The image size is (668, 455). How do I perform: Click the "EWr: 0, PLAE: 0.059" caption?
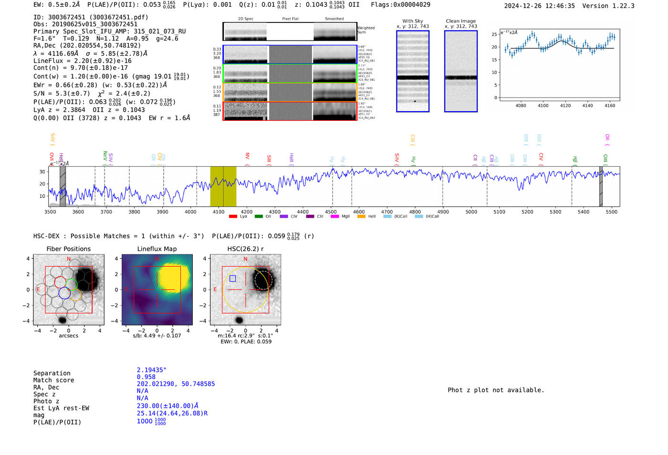pos(246,341)
